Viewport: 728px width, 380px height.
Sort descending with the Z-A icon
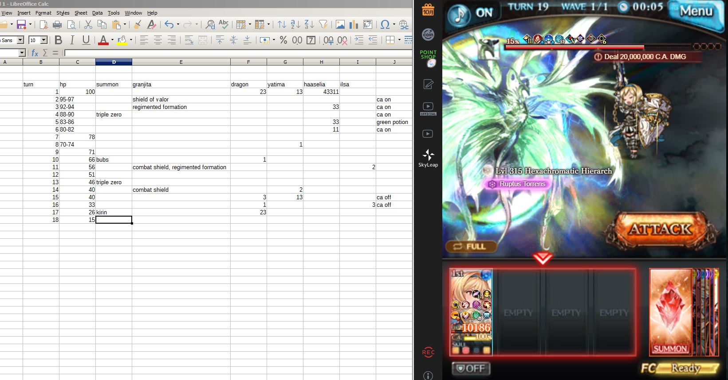coord(309,25)
